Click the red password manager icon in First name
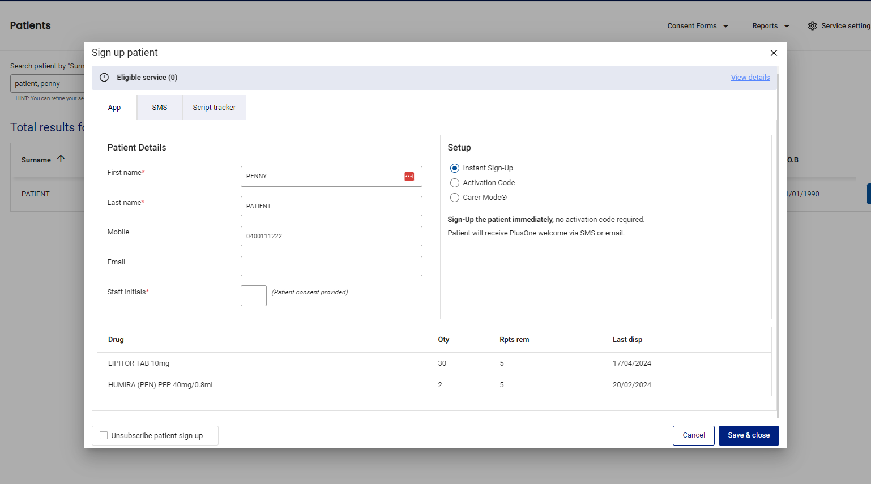The width and height of the screenshot is (871, 484). click(409, 177)
